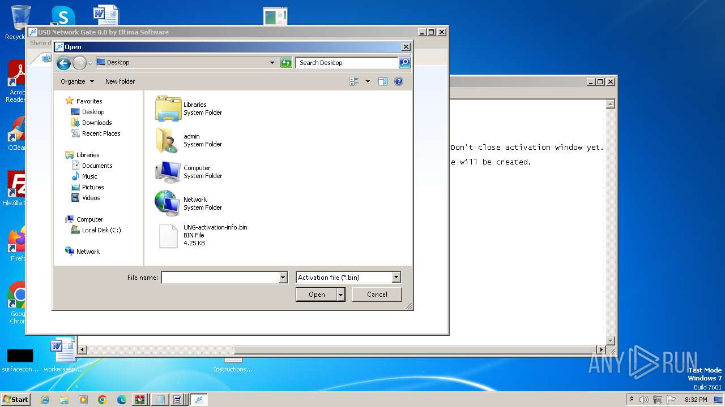Click the New folder button
725x407 pixels.
pos(120,81)
